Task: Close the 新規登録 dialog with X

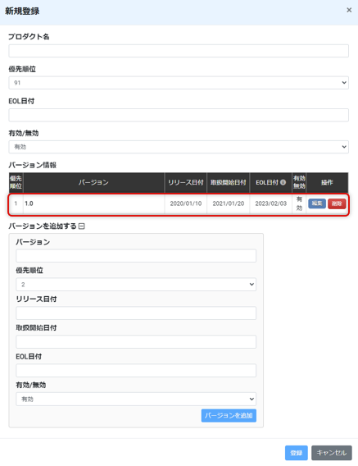Action: (x=349, y=10)
